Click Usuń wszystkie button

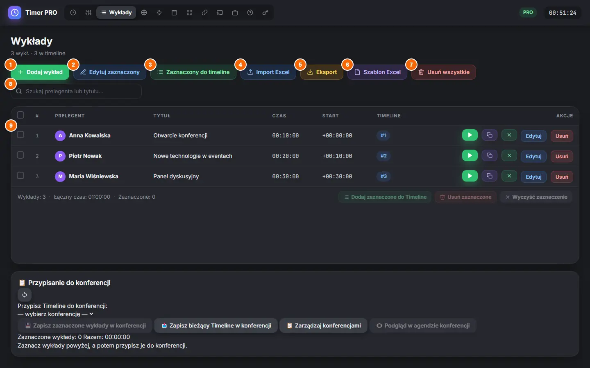click(x=444, y=72)
